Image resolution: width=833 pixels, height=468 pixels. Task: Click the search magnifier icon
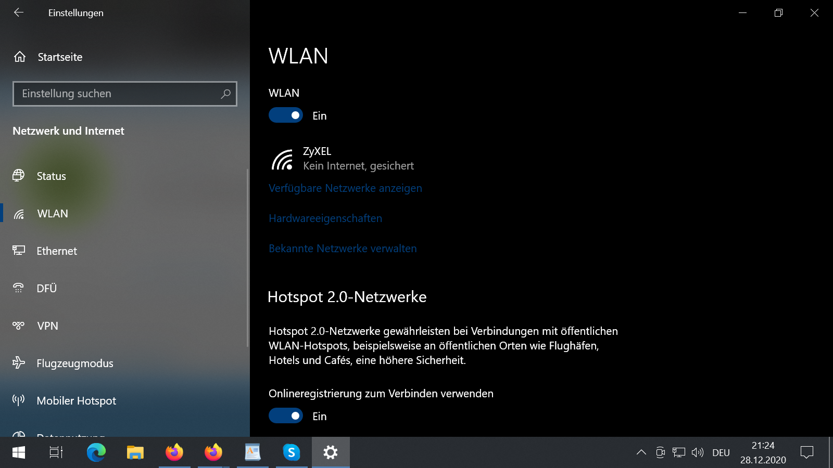(x=225, y=94)
